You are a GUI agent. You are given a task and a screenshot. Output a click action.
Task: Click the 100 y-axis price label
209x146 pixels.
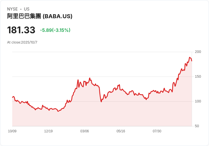coord(198,101)
